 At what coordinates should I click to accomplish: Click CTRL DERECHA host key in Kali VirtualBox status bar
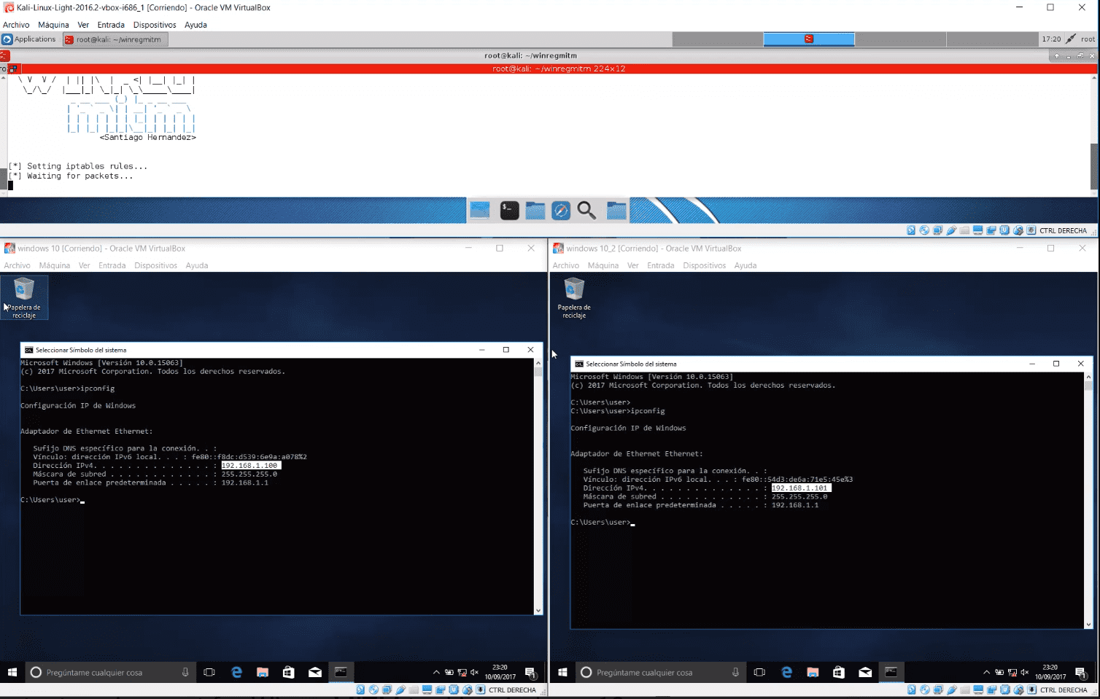(1063, 230)
